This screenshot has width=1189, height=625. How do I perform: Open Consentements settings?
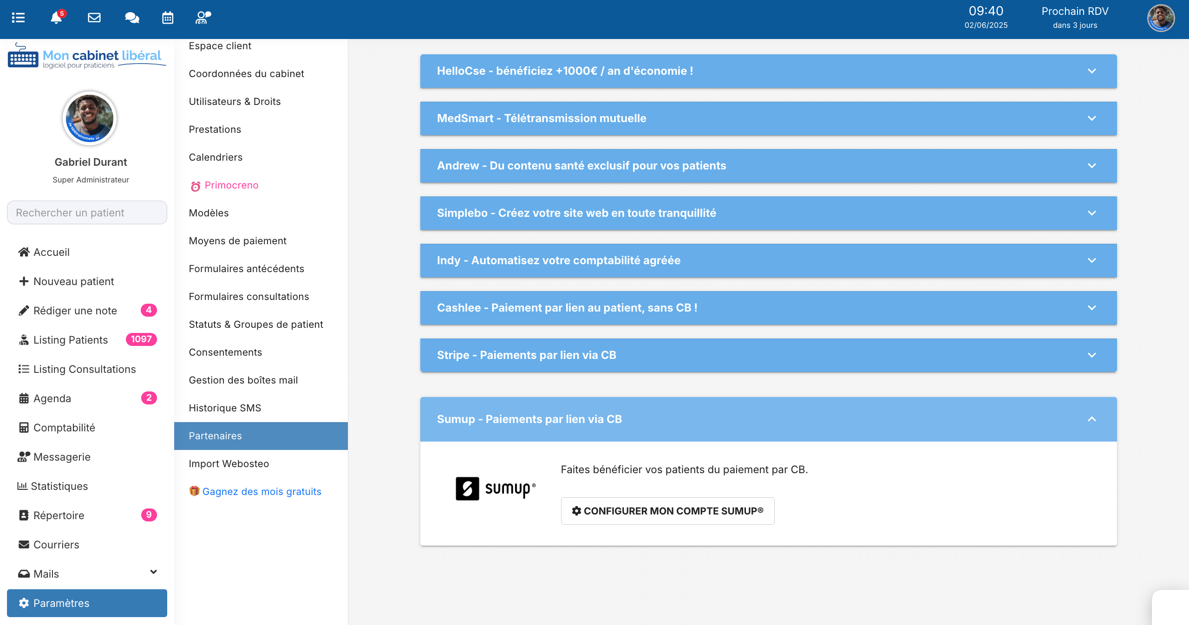[261, 352]
